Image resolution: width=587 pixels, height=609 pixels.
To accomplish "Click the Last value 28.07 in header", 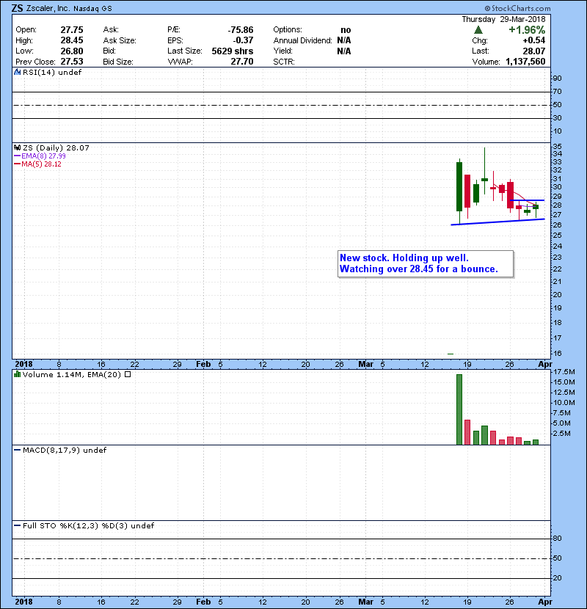I will point(533,51).
